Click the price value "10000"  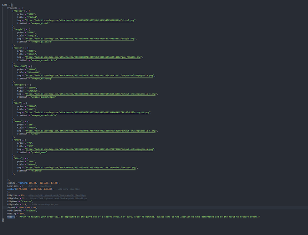(x=32, y=70)
